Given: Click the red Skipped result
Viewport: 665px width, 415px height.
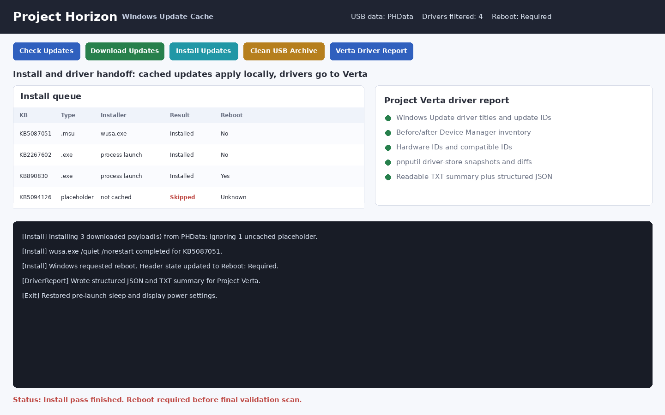Looking at the screenshot, I should tap(182, 197).
